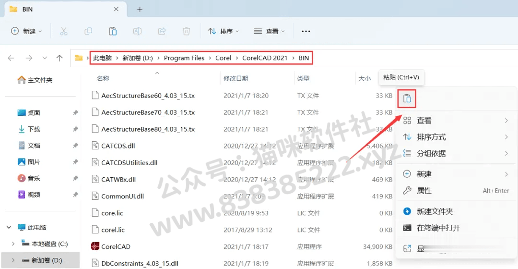Open 视频 in navigation pane
The height and width of the screenshot is (269, 518).
(29, 195)
